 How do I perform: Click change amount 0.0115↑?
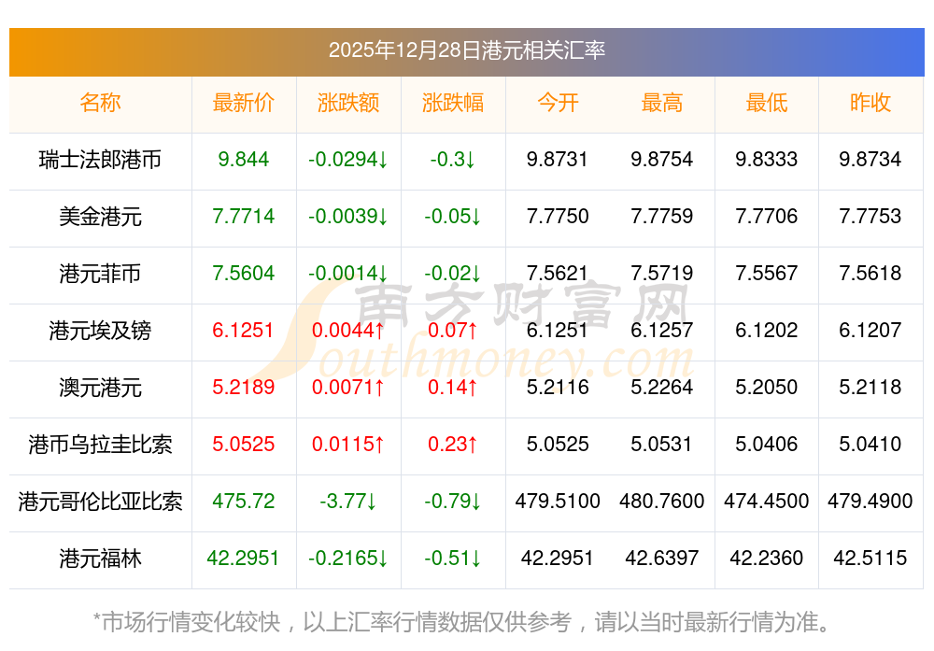point(347,445)
